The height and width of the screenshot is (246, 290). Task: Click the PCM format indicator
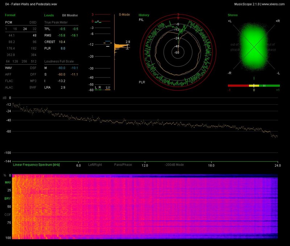[8, 23]
